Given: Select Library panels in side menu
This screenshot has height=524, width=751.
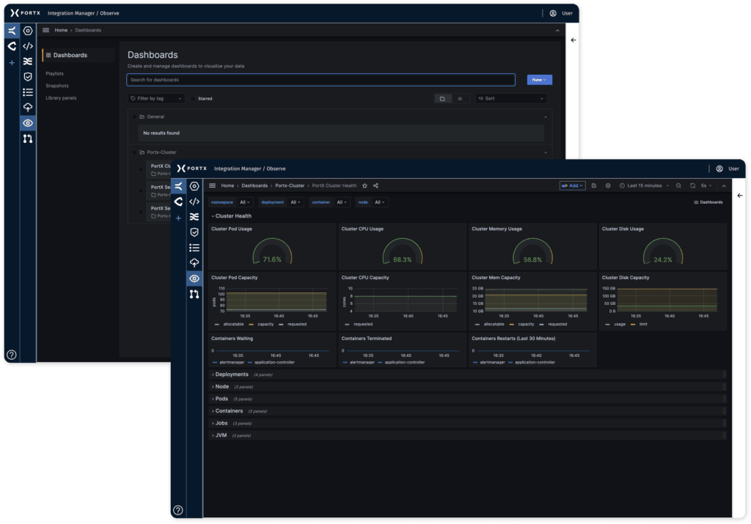Looking at the screenshot, I should click(x=61, y=97).
